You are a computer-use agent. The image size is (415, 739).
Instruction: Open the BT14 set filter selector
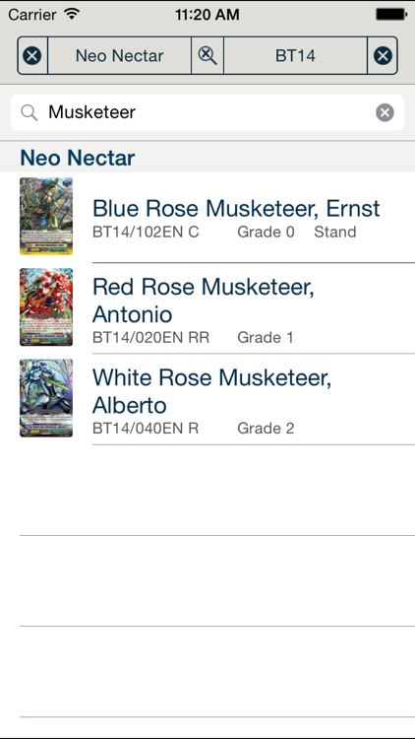(x=295, y=56)
